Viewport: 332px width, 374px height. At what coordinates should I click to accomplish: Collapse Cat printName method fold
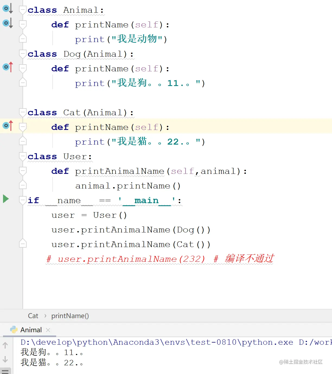coord(23,127)
